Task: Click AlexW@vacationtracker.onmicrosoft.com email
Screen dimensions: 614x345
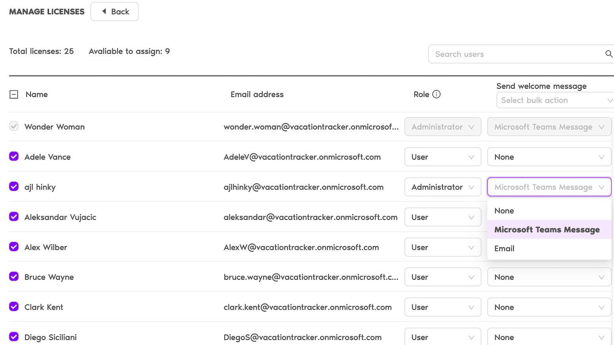Action: (x=301, y=247)
